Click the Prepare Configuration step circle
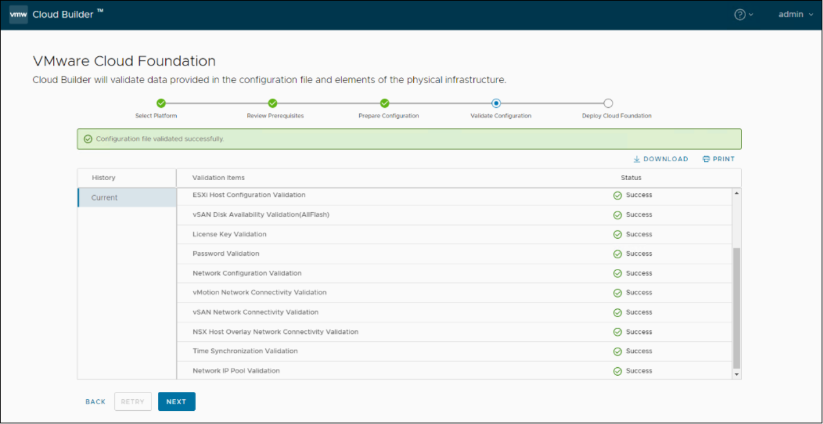This screenshot has width=823, height=424. click(x=385, y=103)
